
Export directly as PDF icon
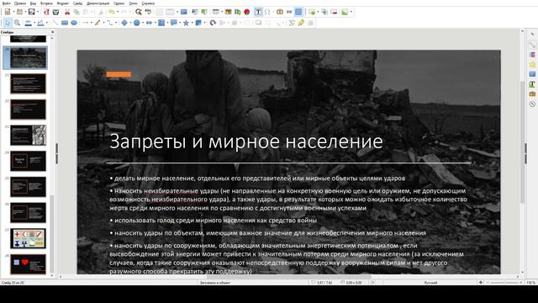coord(46,12)
